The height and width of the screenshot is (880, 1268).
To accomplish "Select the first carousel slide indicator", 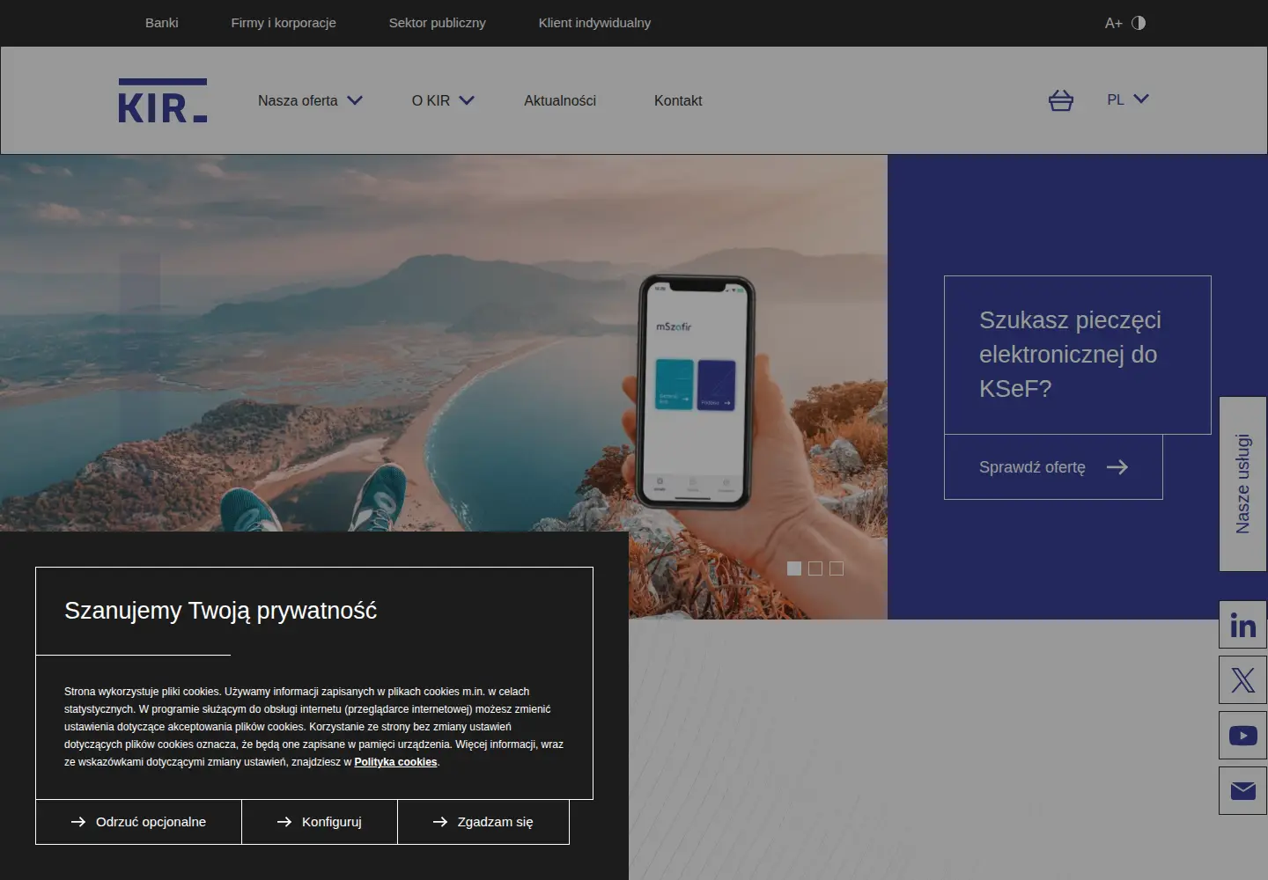I will click(x=794, y=568).
